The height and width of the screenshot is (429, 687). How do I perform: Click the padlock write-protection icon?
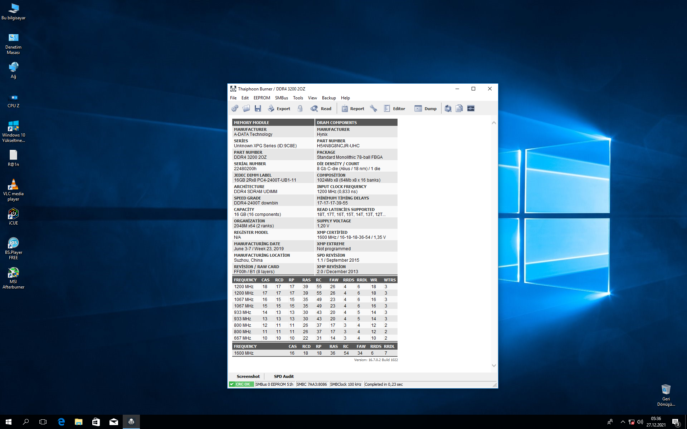(x=300, y=108)
